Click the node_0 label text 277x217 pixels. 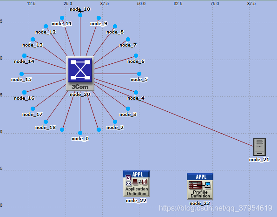point(80,139)
